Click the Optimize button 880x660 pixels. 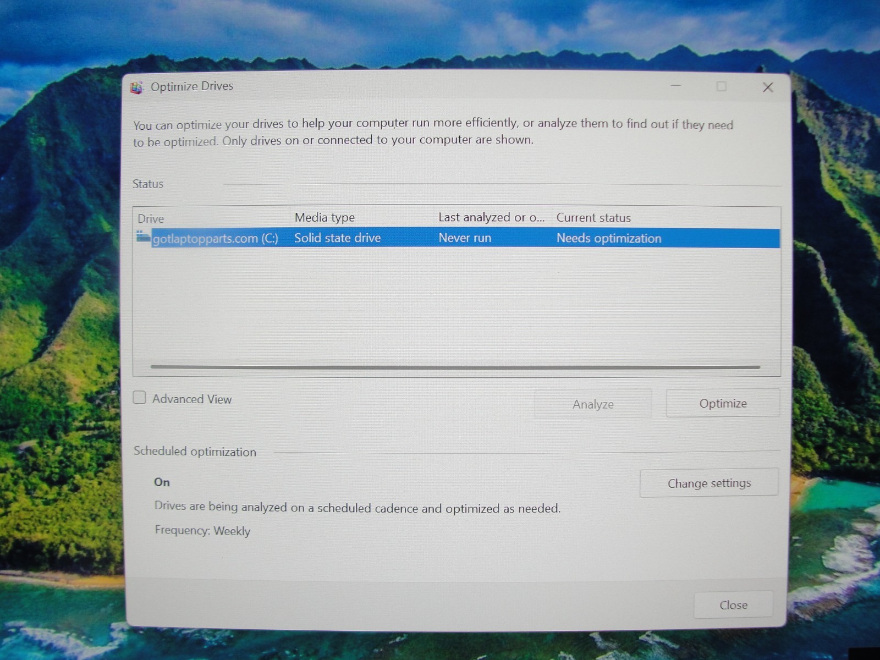[723, 403]
